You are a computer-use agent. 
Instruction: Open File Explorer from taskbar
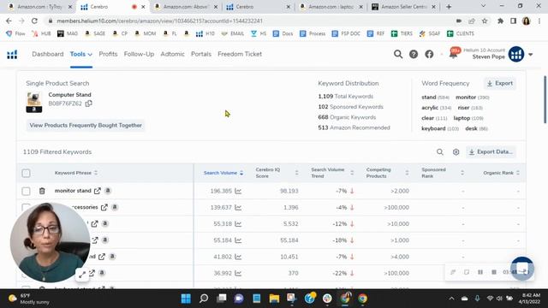click(274, 299)
